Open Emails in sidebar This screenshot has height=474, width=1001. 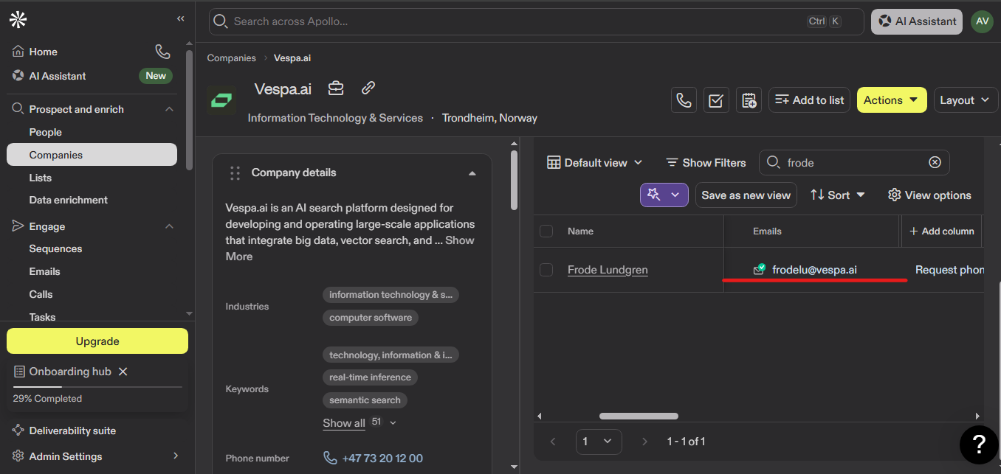[45, 271]
